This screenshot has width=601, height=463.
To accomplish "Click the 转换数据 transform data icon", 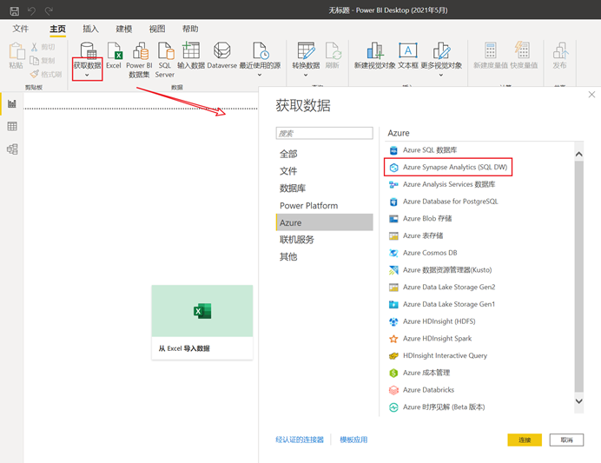I will point(306,50).
